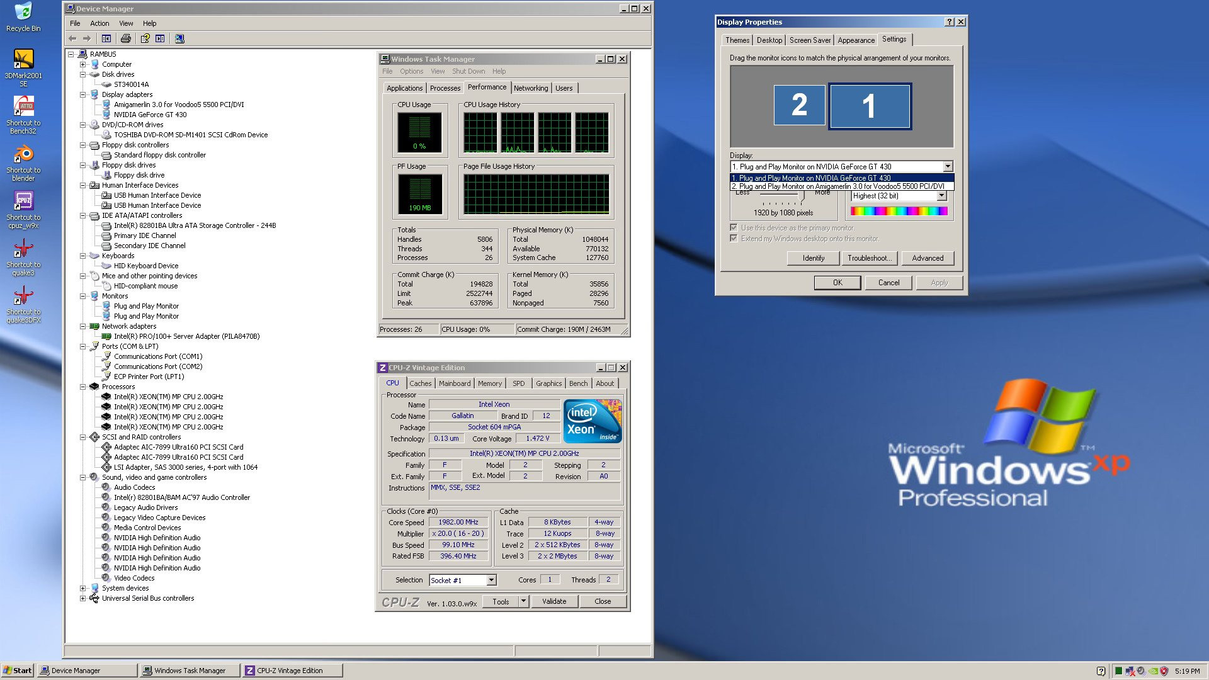Open the Recycle Bin icon
Screen dimensions: 1209x680
pos(23,11)
